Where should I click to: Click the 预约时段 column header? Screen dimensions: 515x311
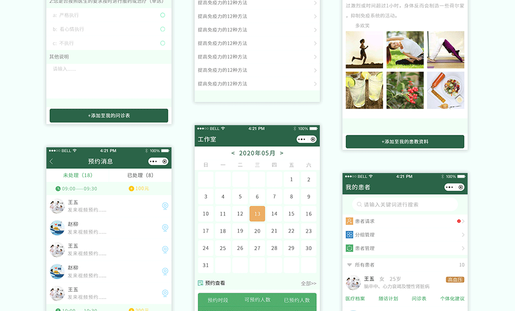(x=218, y=300)
